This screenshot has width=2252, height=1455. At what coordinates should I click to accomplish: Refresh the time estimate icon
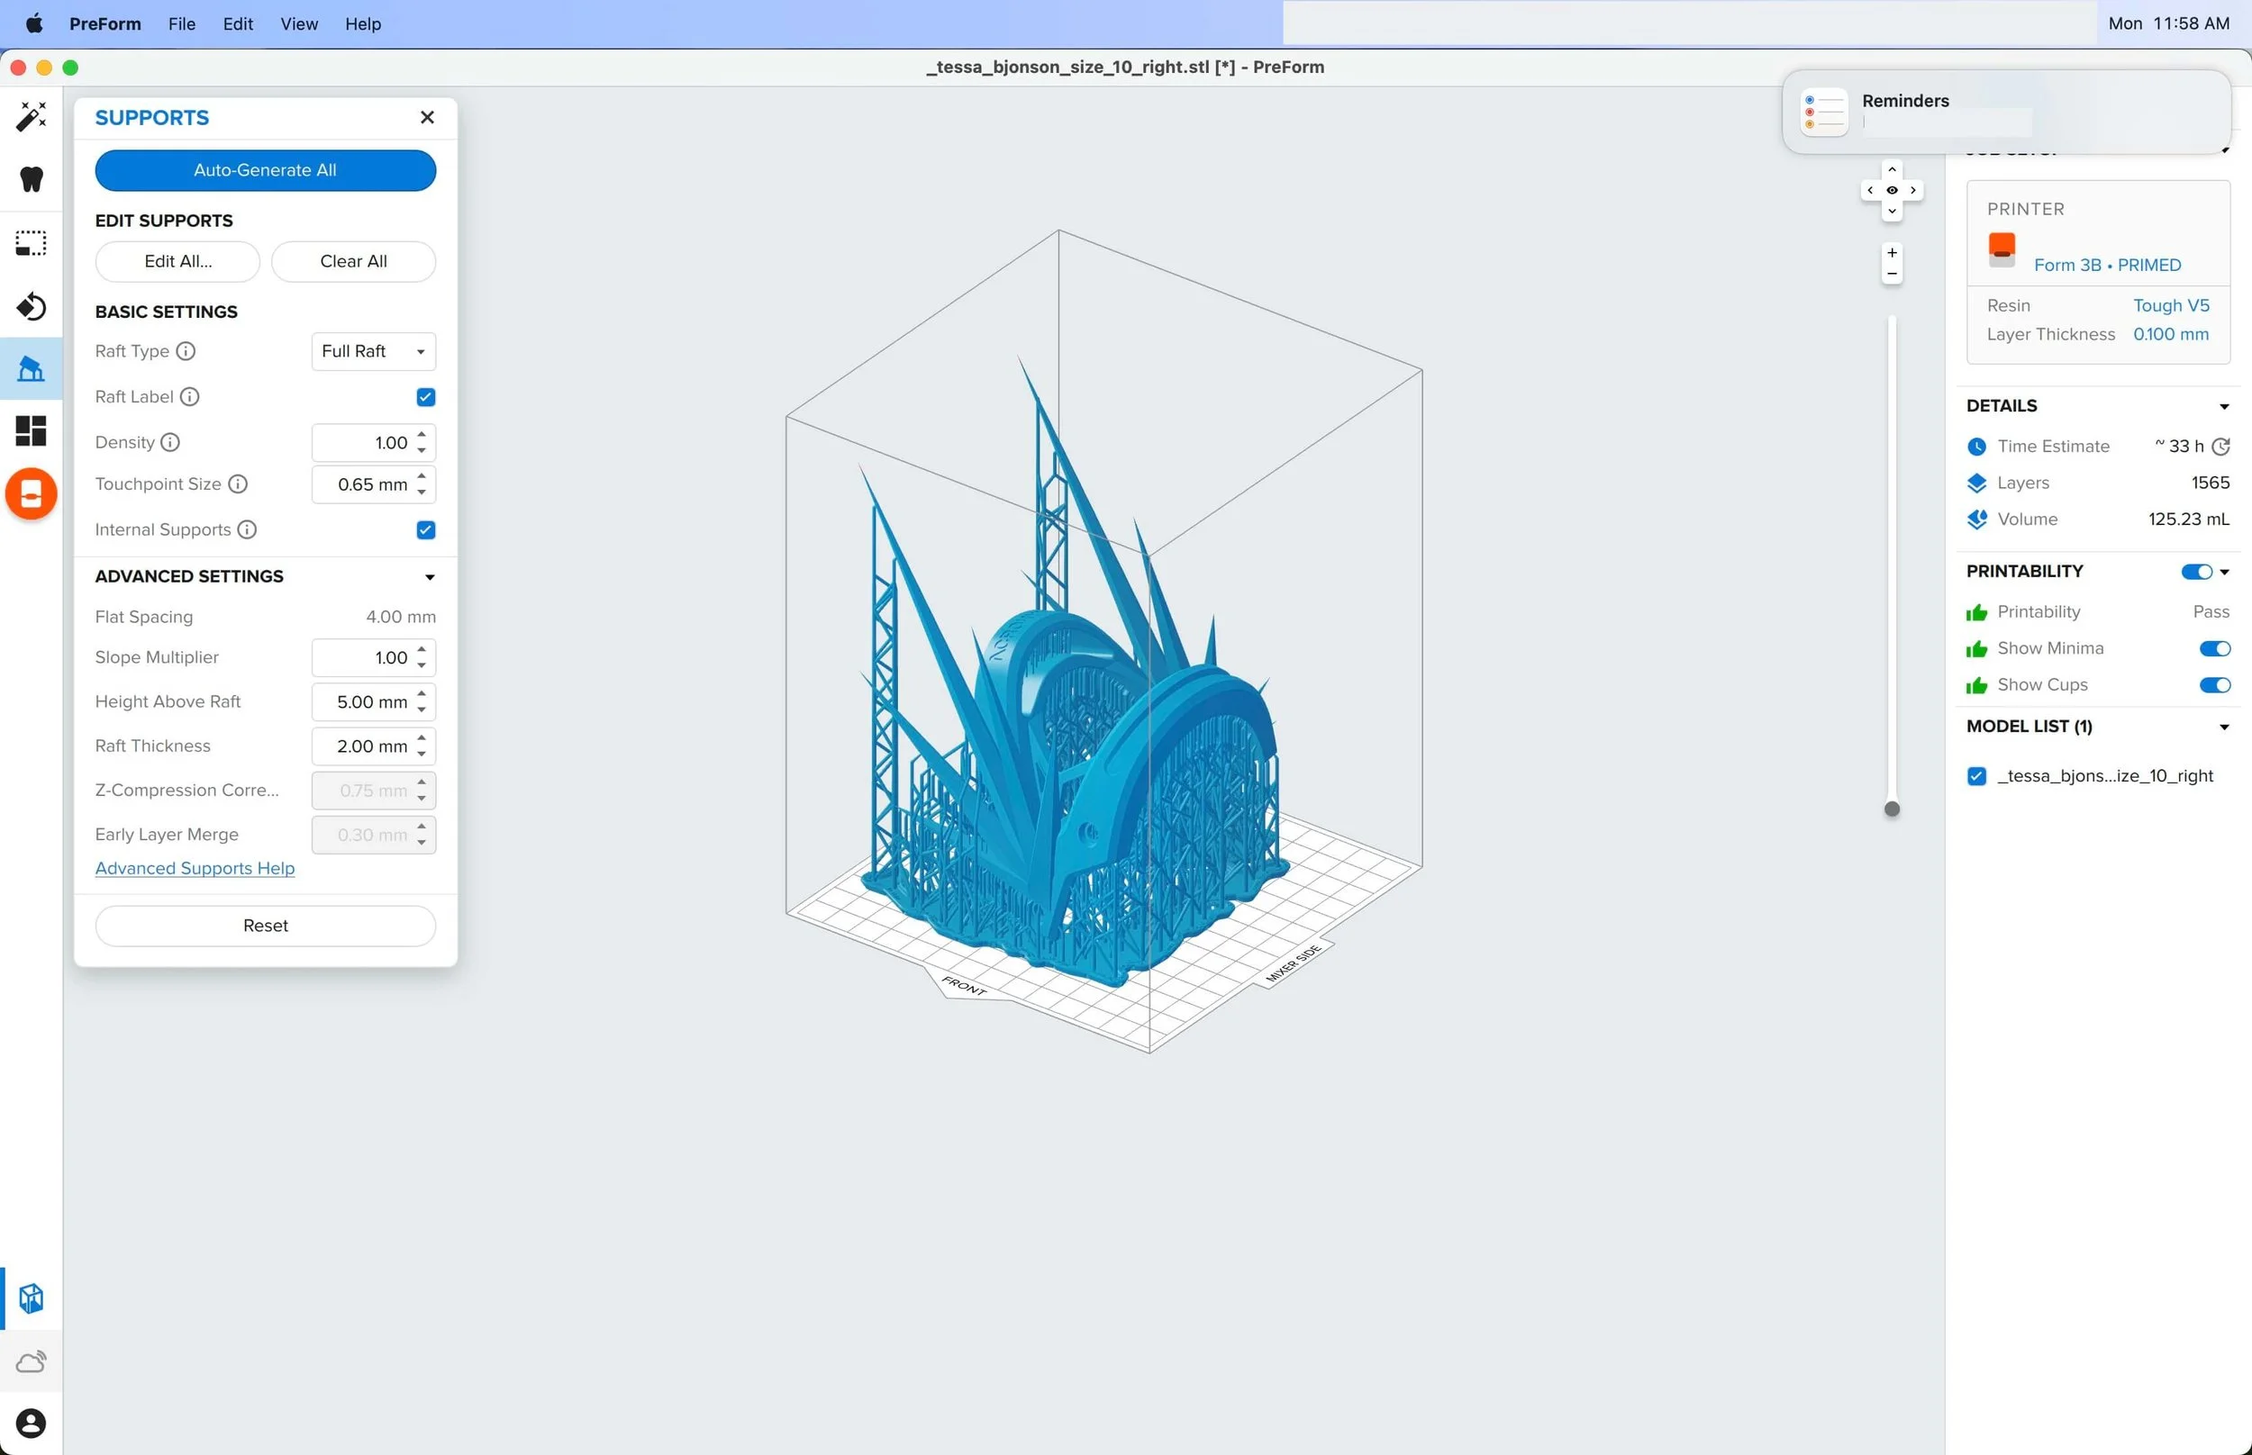coord(2220,446)
